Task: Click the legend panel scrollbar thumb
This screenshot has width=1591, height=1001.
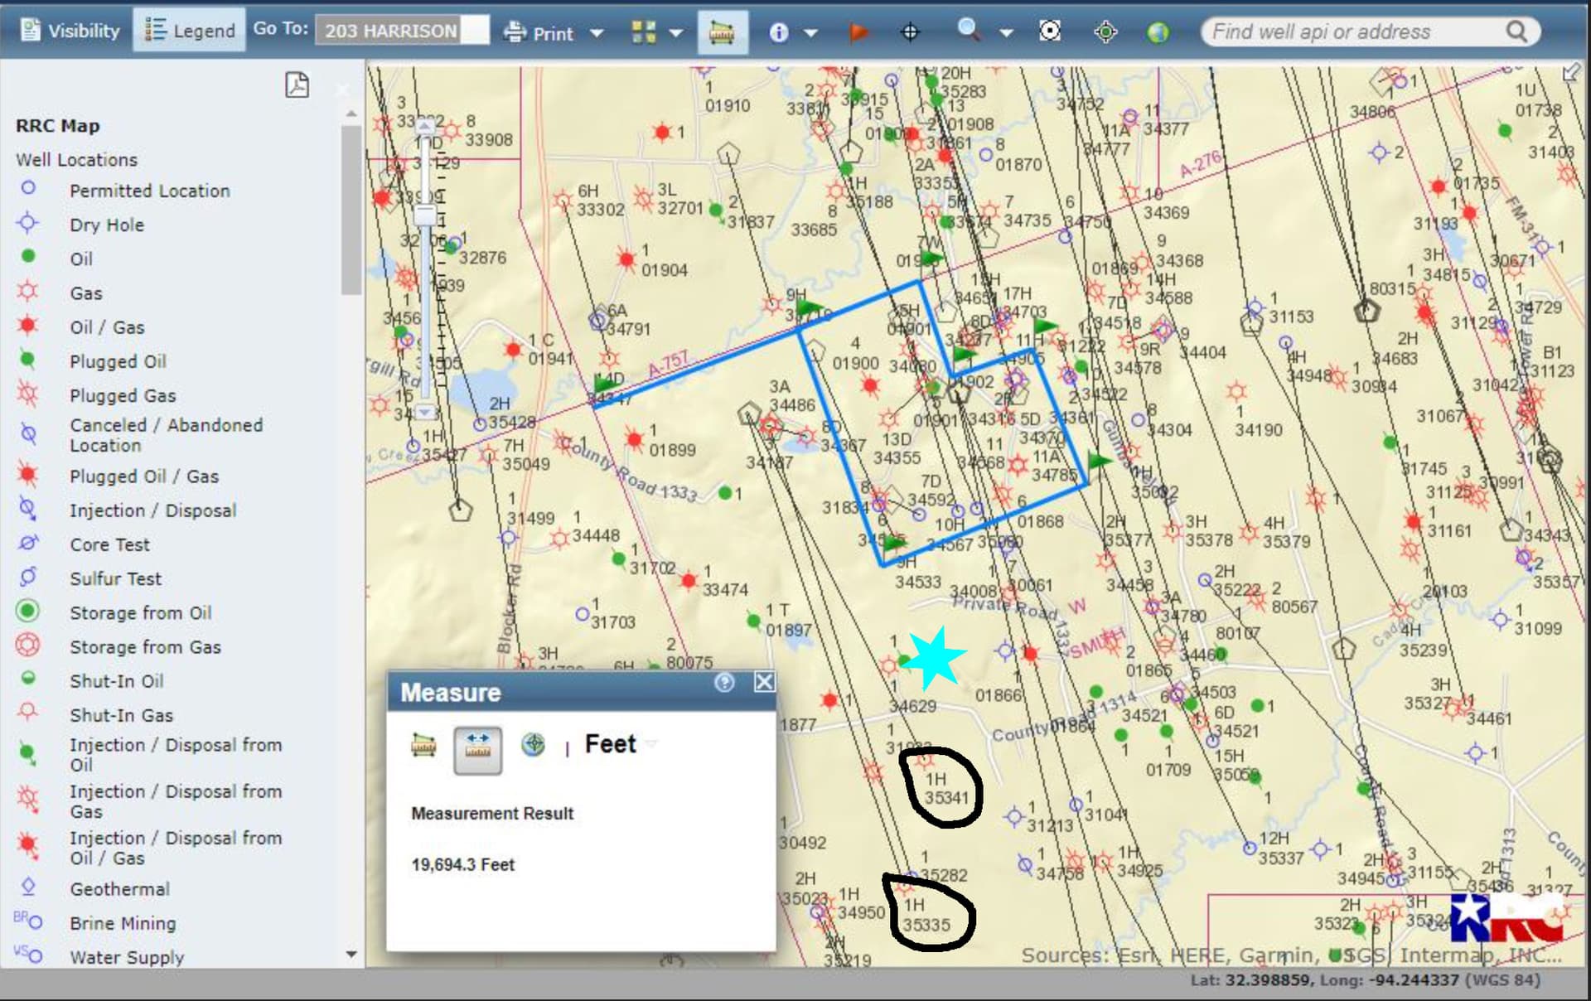Action: click(x=351, y=210)
